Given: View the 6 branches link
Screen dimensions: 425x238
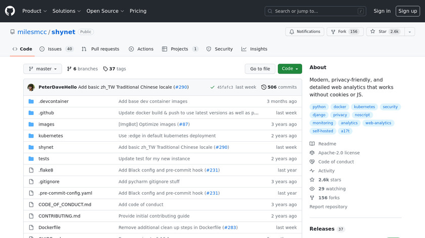Looking at the screenshot, I should (x=82, y=69).
